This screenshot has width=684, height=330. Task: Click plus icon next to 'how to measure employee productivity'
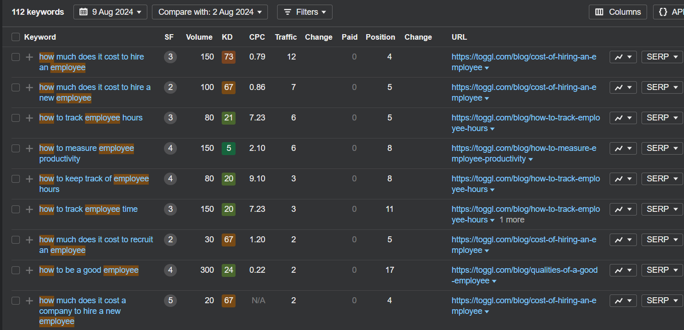[x=30, y=148]
